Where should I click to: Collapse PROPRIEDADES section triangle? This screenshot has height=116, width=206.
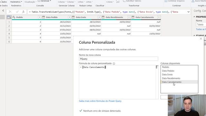pyautogui.click(x=194, y=17)
